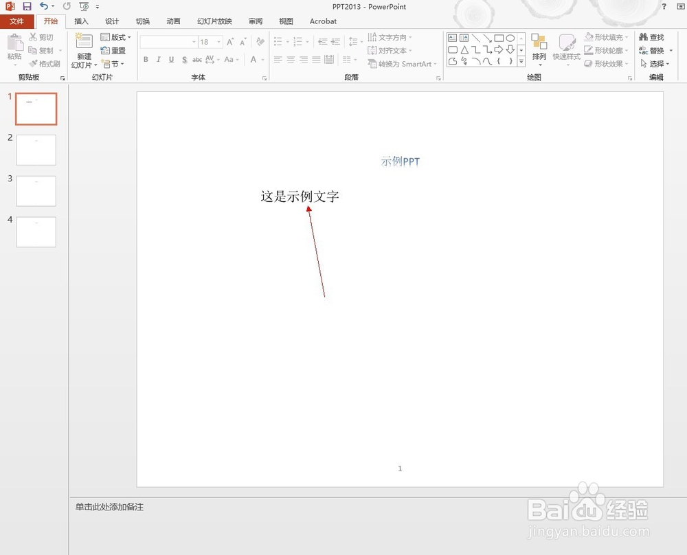Switch to the 插入 ribbon tab

click(x=81, y=21)
